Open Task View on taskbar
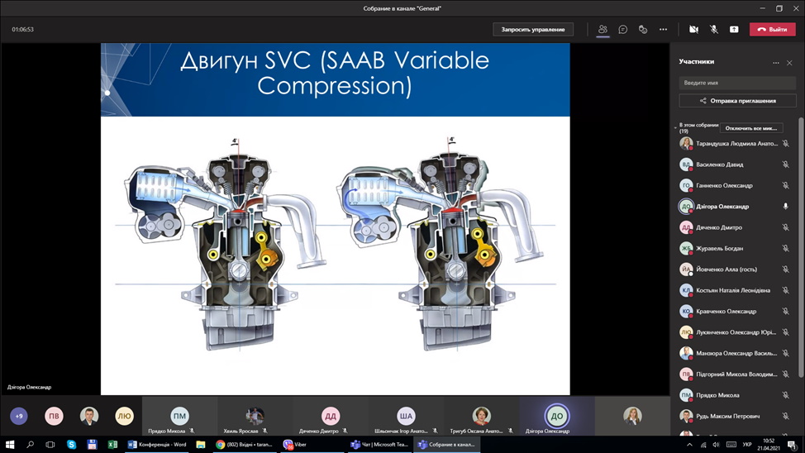This screenshot has height=453, width=805. coord(50,444)
